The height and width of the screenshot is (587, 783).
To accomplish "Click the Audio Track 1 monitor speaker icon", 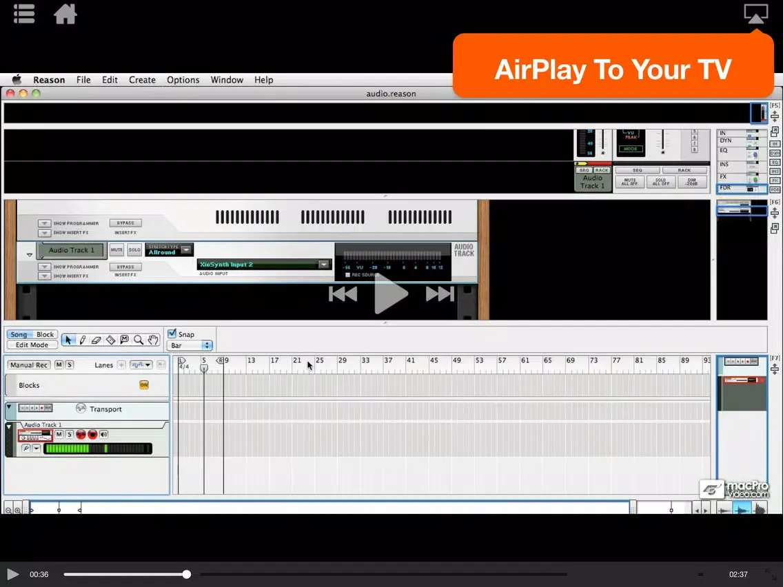I will (104, 434).
